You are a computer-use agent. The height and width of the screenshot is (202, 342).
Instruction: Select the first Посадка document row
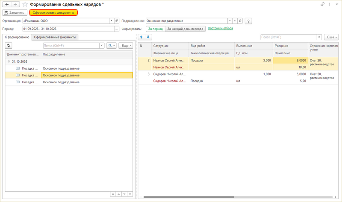point(69,68)
